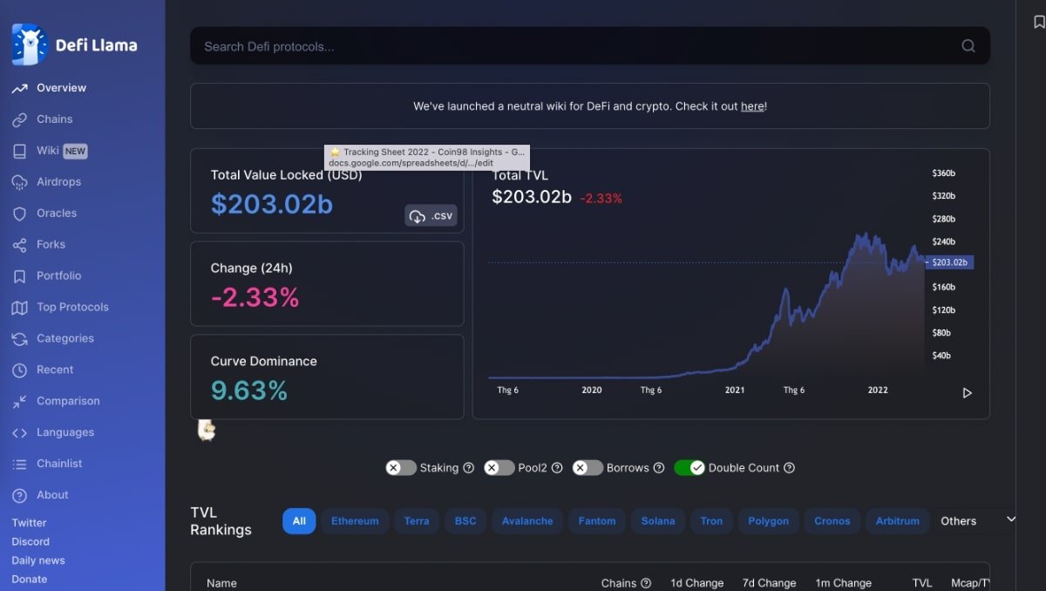Click the Defi Llama logo icon
Screen dimensions: 1046x591
pyautogui.click(x=29, y=44)
